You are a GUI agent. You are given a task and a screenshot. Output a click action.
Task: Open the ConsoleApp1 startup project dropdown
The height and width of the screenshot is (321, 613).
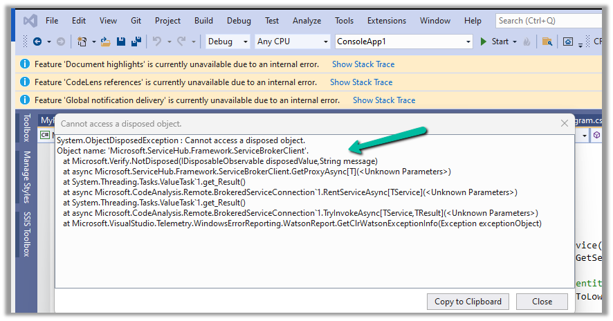click(x=403, y=42)
